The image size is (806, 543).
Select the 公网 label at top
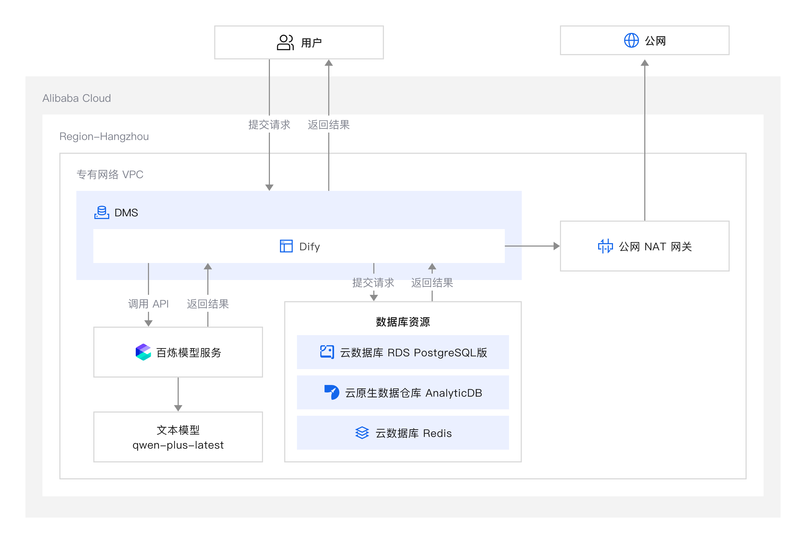[x=655, y=41]
